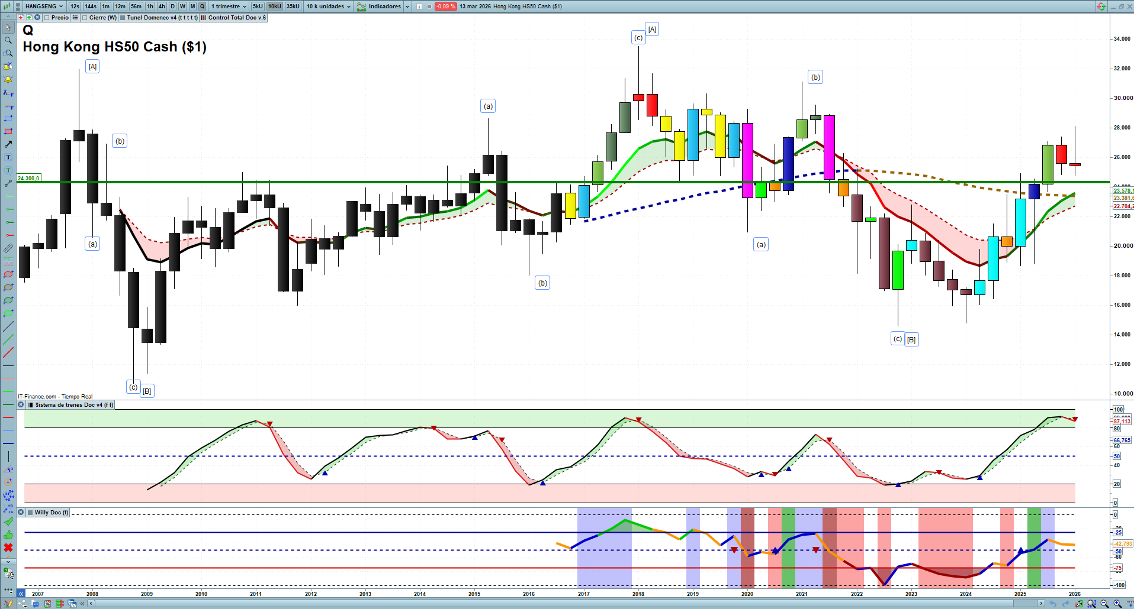The height and width of the screenshot is (609, 1134).
Task: Click the info icon in top toolbar
Action: (419, 7)
